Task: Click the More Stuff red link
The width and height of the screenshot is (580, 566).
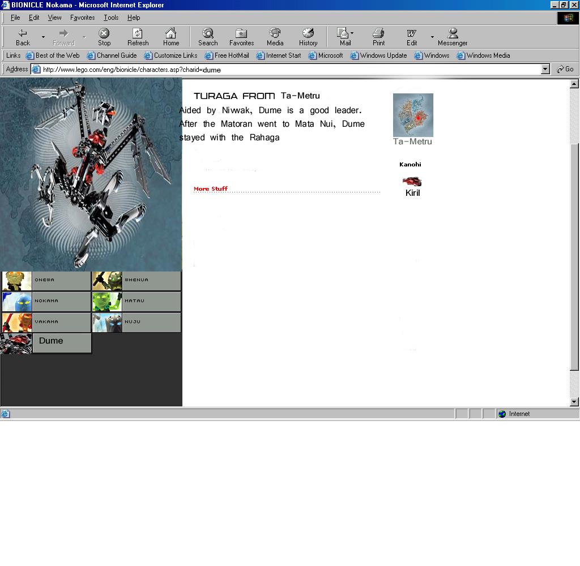Action: pyautogui.click(x=211, y=189)
